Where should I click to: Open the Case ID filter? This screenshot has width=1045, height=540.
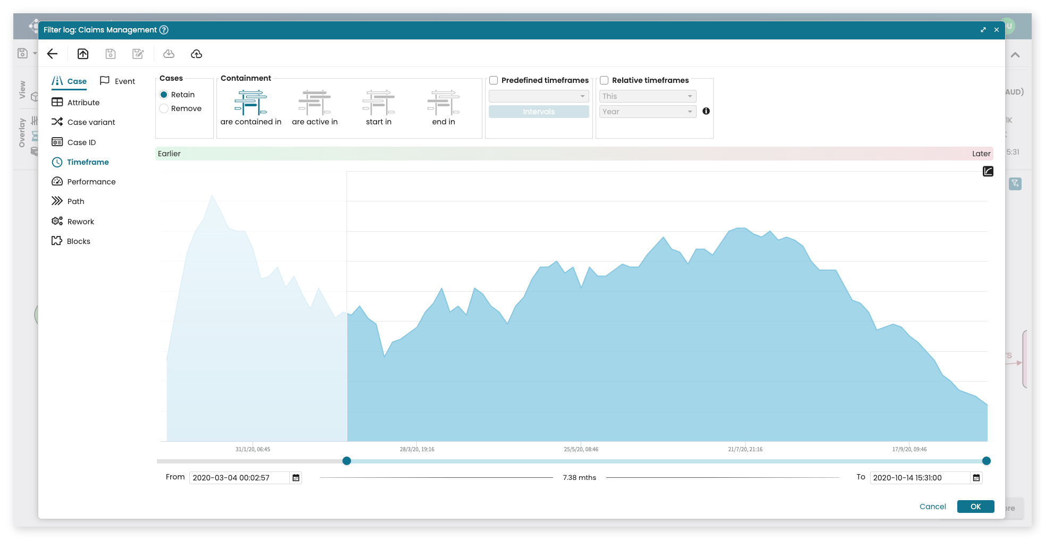tap(73, 142)
